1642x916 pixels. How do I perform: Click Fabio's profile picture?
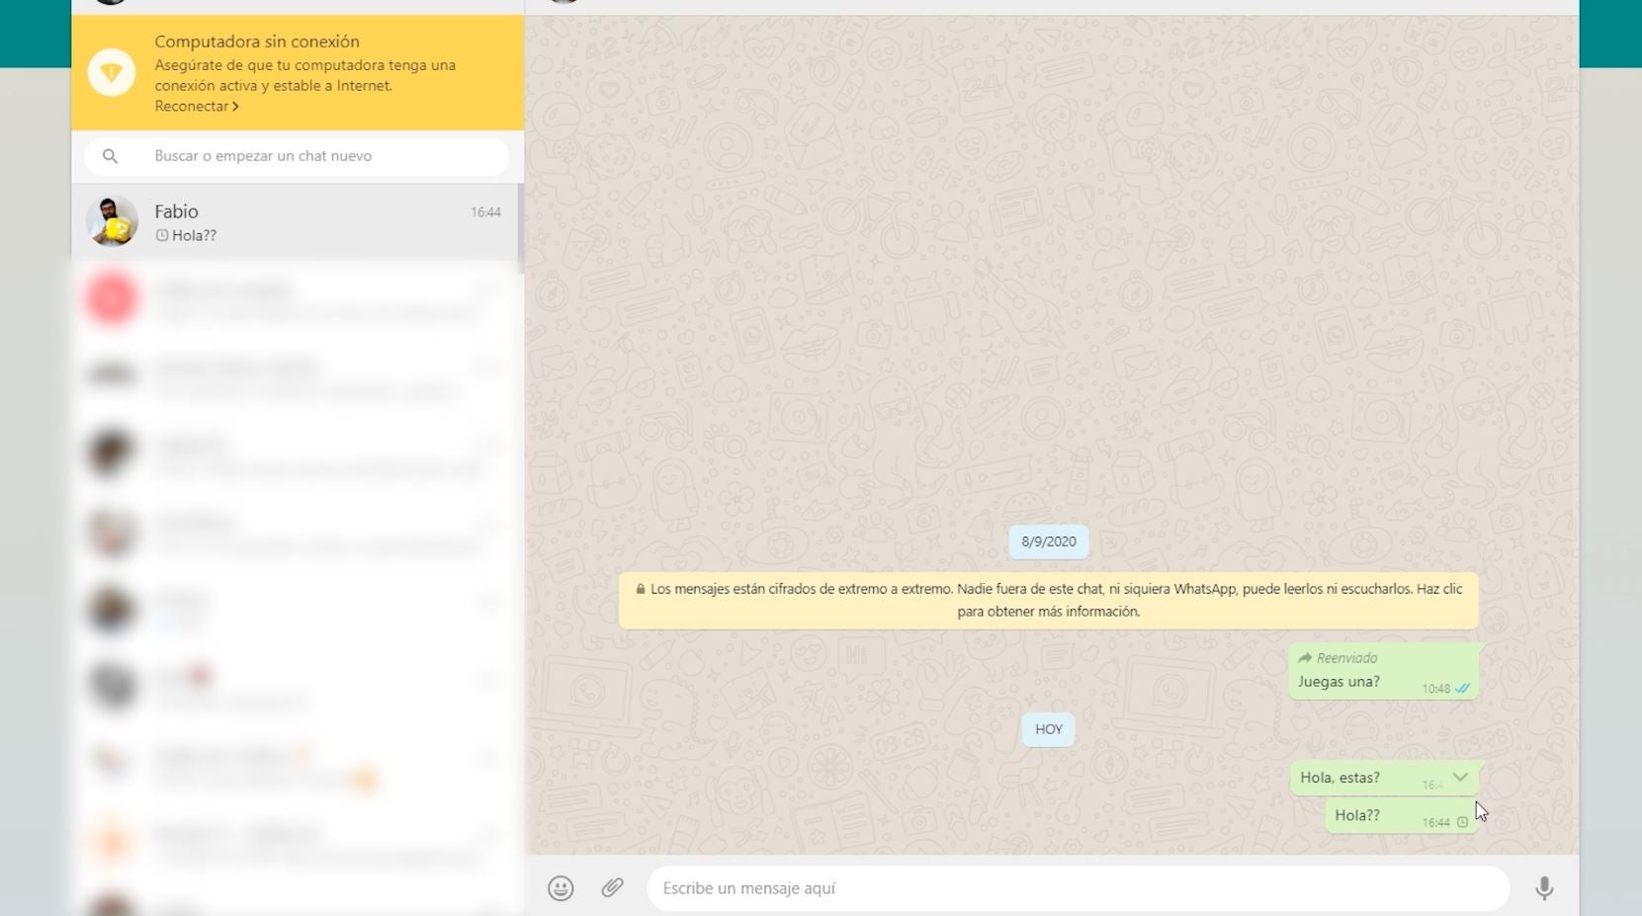(x=111, y=222)
